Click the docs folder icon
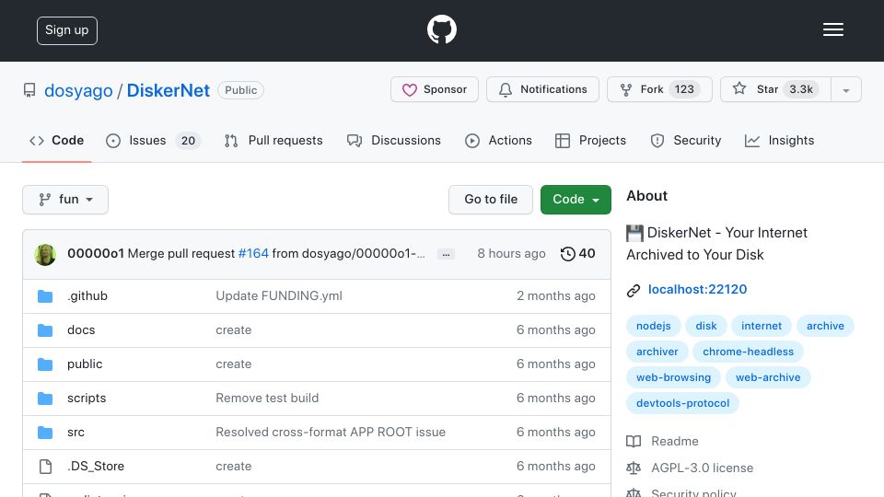The height and width of the screenshot is (497, 884). (45, 330)
